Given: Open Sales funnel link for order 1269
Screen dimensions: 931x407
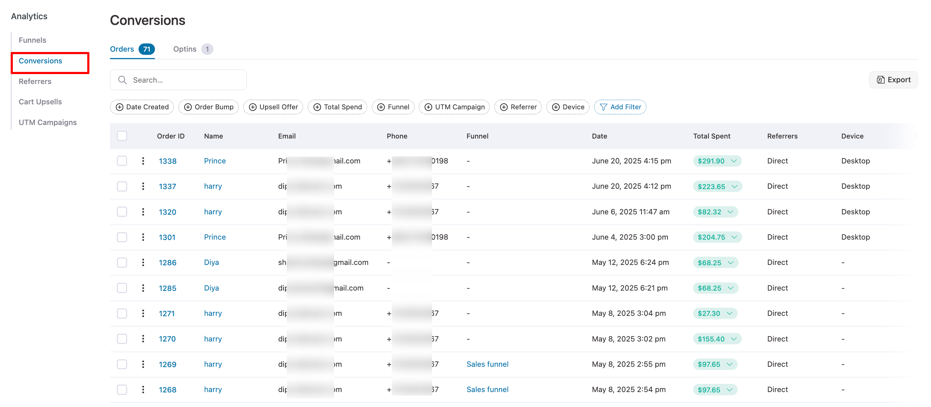Looking at the screenshot, I should coord(487,364).
